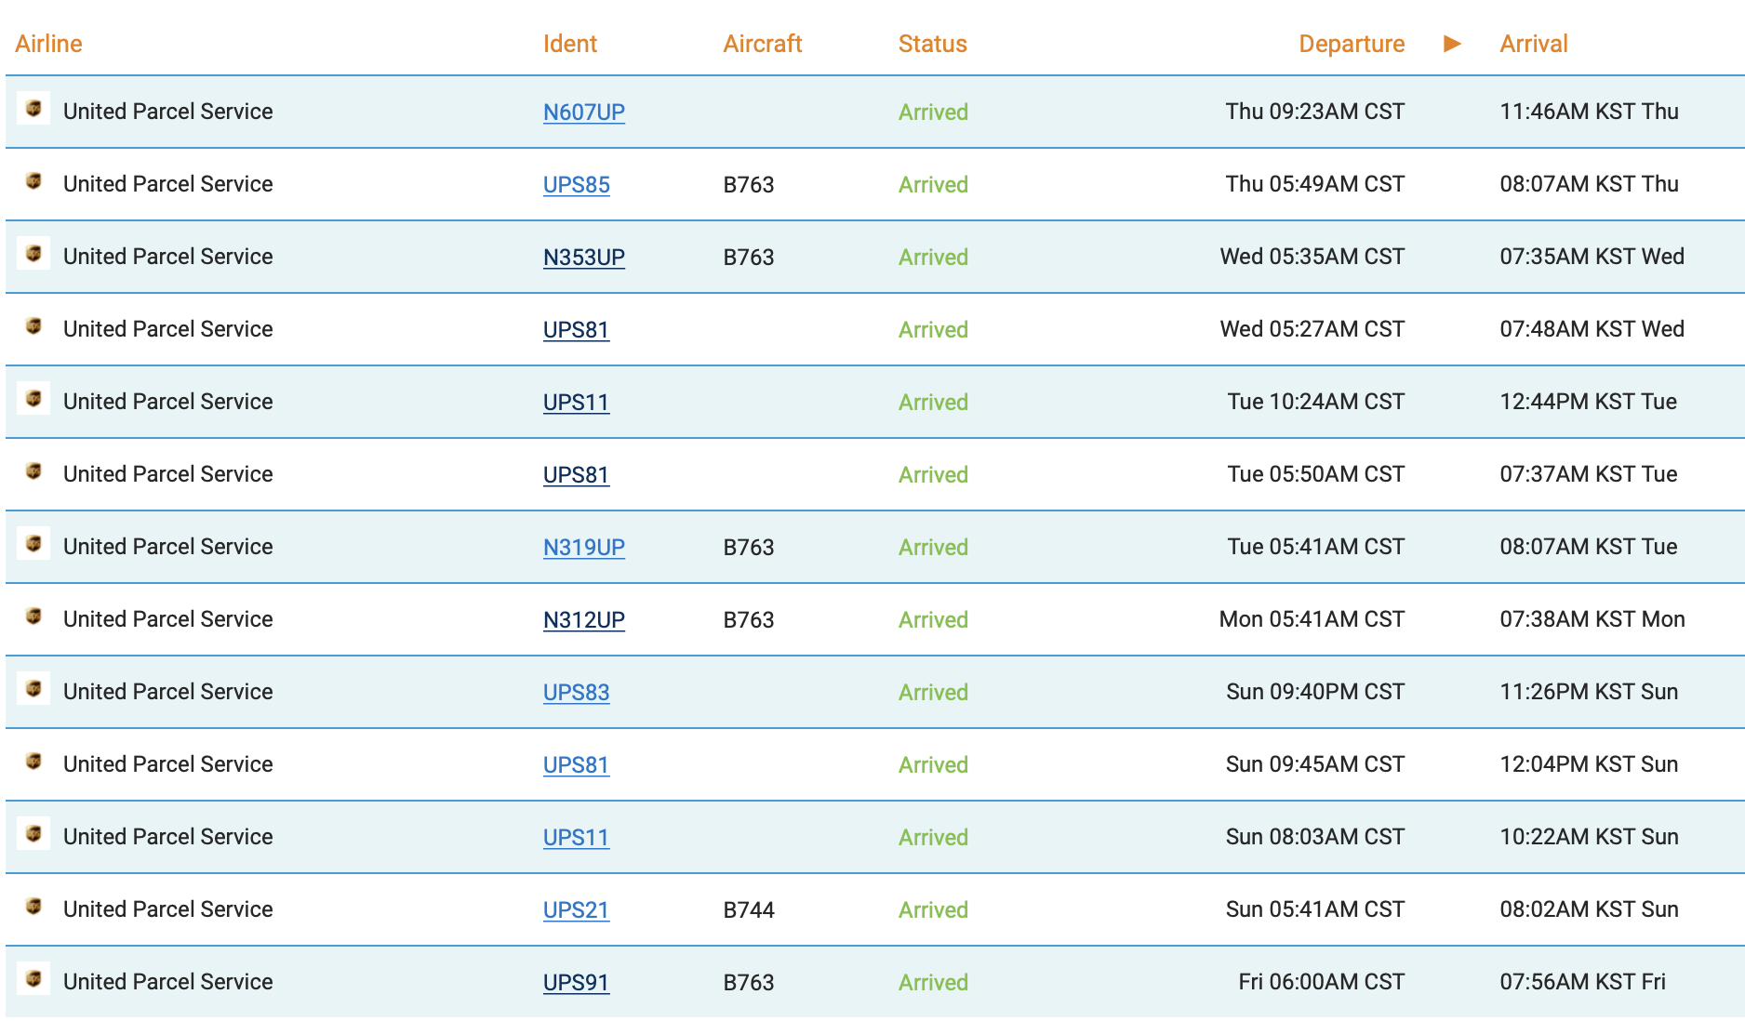
Task: Click United Parcel Service in UPS85 row
Action: [168, 184]
